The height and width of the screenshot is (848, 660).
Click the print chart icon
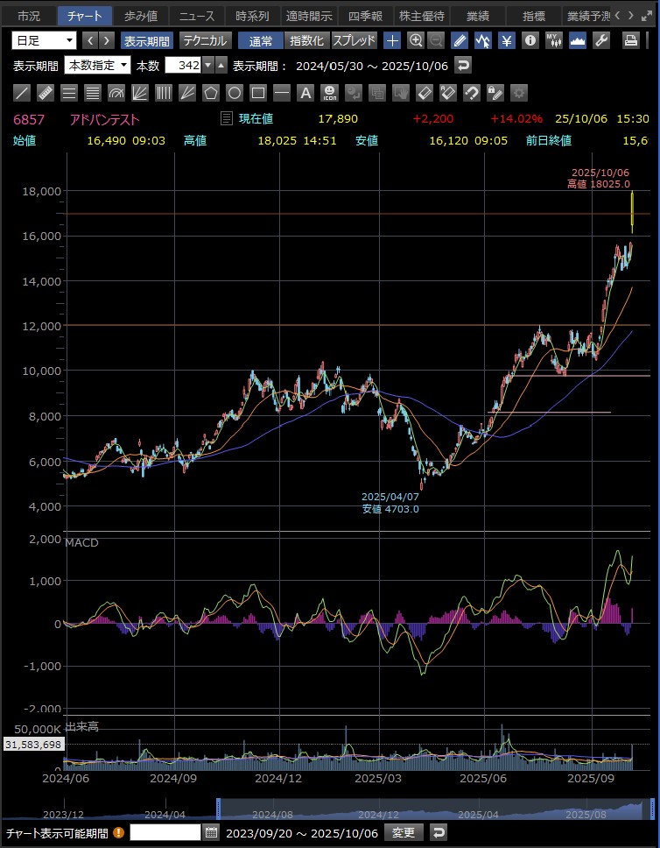click(630, 40)
